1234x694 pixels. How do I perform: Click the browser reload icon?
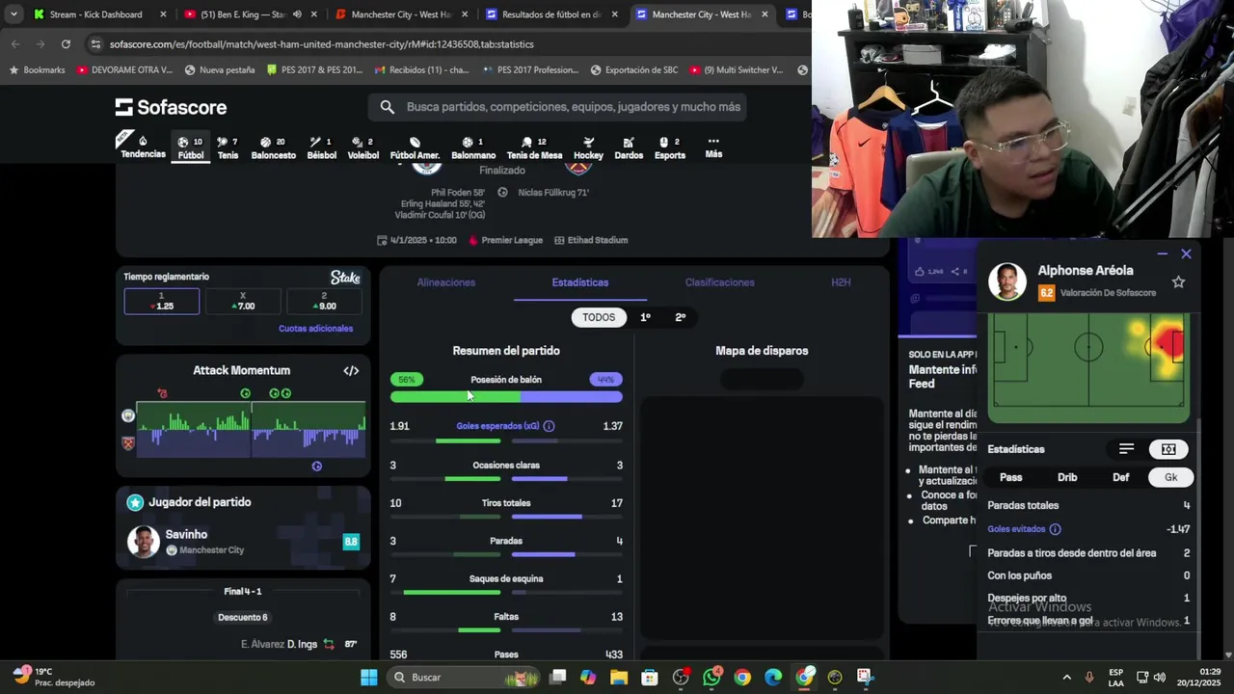point(66,43)
